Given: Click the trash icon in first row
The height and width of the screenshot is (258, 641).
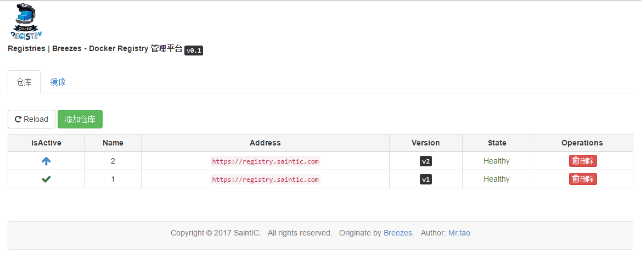Looking at the screenshot, I should [576, 161].
